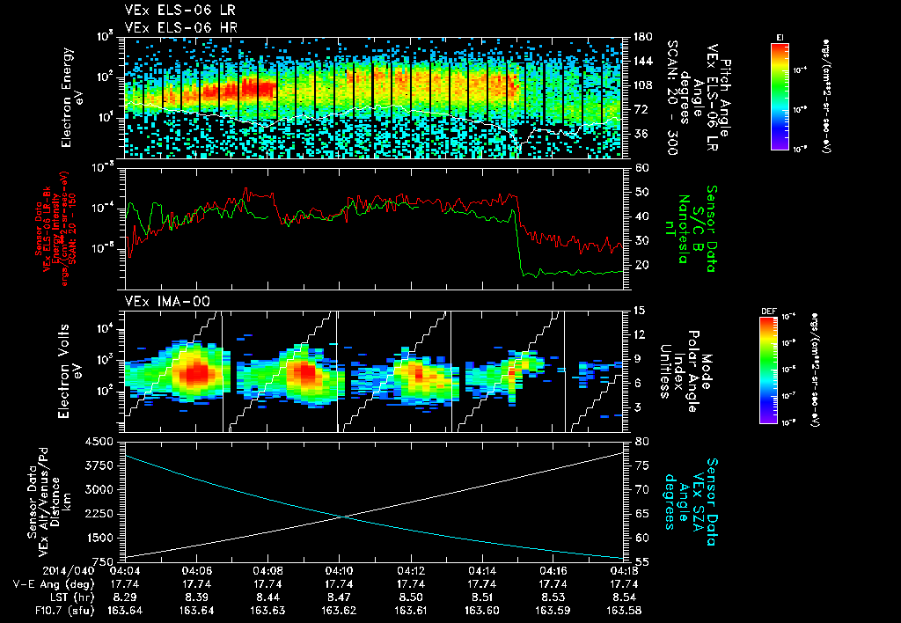
Task: Click the '108' pitch angle tick
Action: pos(643,85)
